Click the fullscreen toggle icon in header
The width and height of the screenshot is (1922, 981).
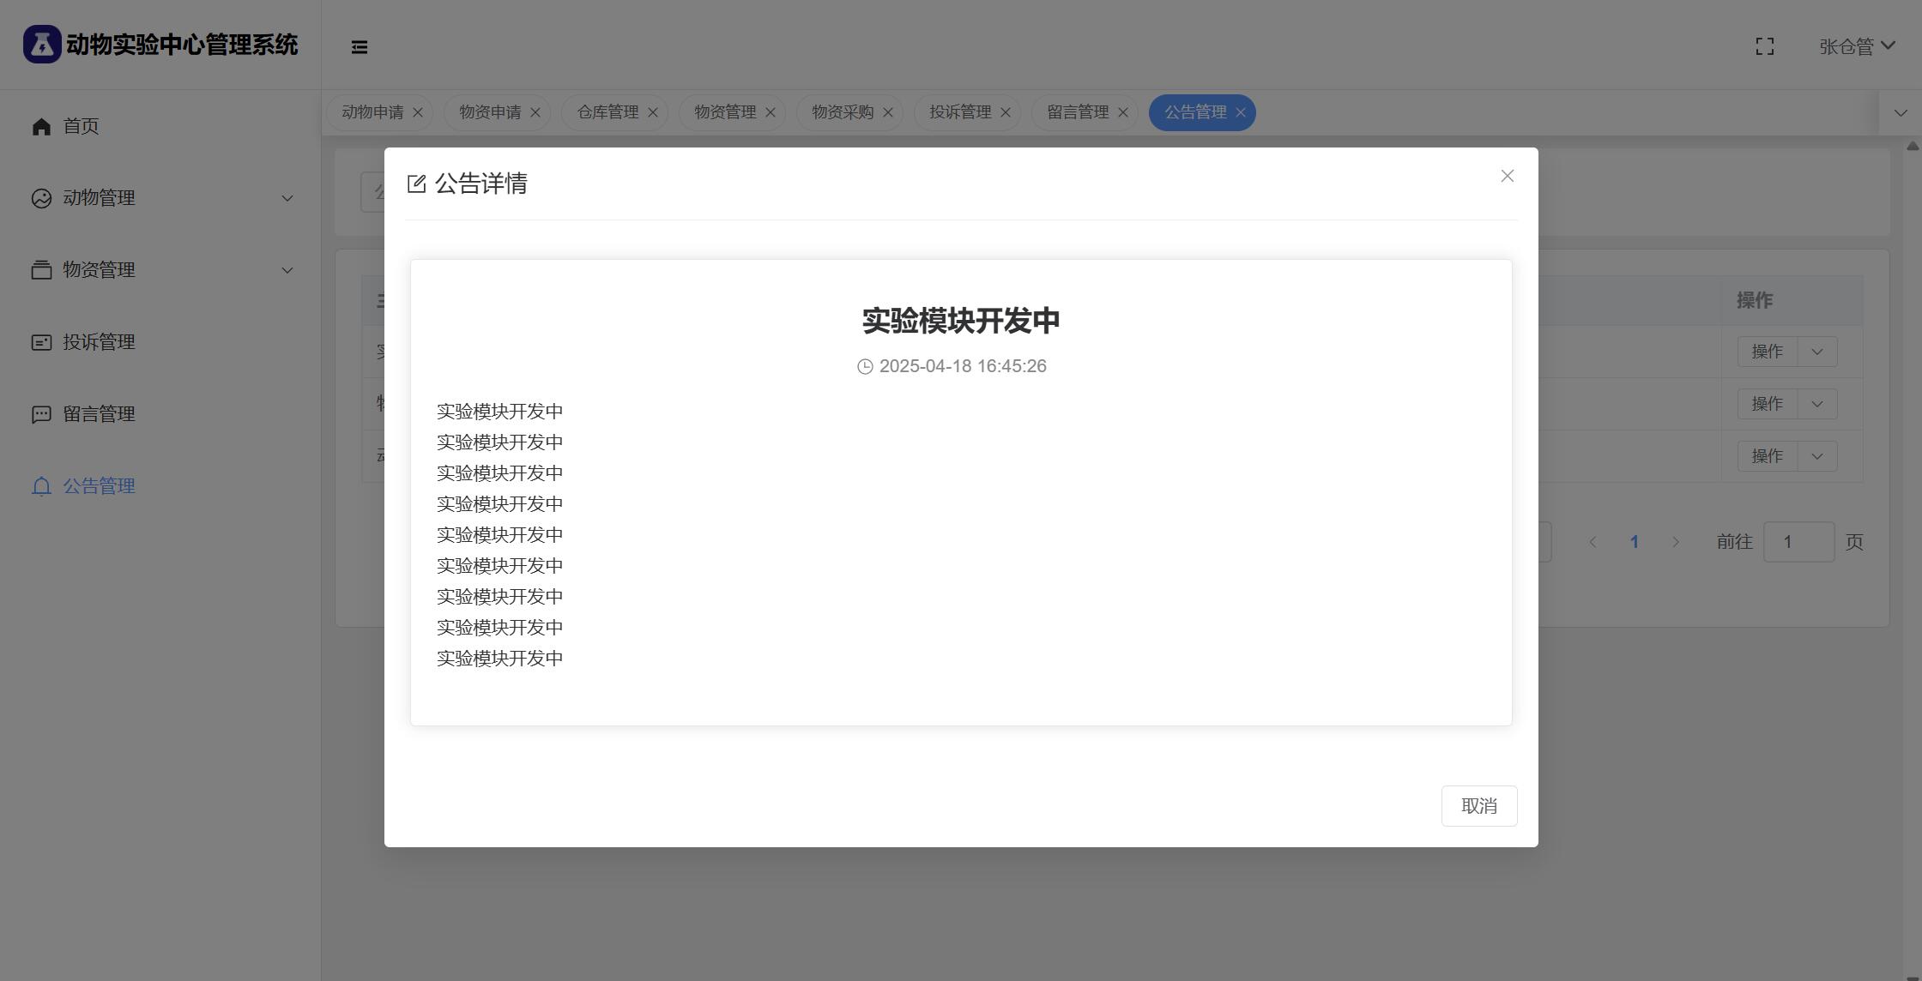[x=1764, y=46]
